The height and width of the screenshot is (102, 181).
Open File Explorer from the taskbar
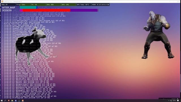click(12, 101)
